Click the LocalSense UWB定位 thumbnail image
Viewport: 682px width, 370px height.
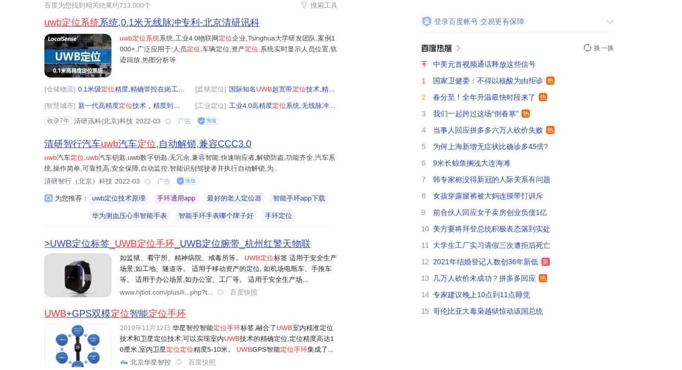(x=78, y=55)
